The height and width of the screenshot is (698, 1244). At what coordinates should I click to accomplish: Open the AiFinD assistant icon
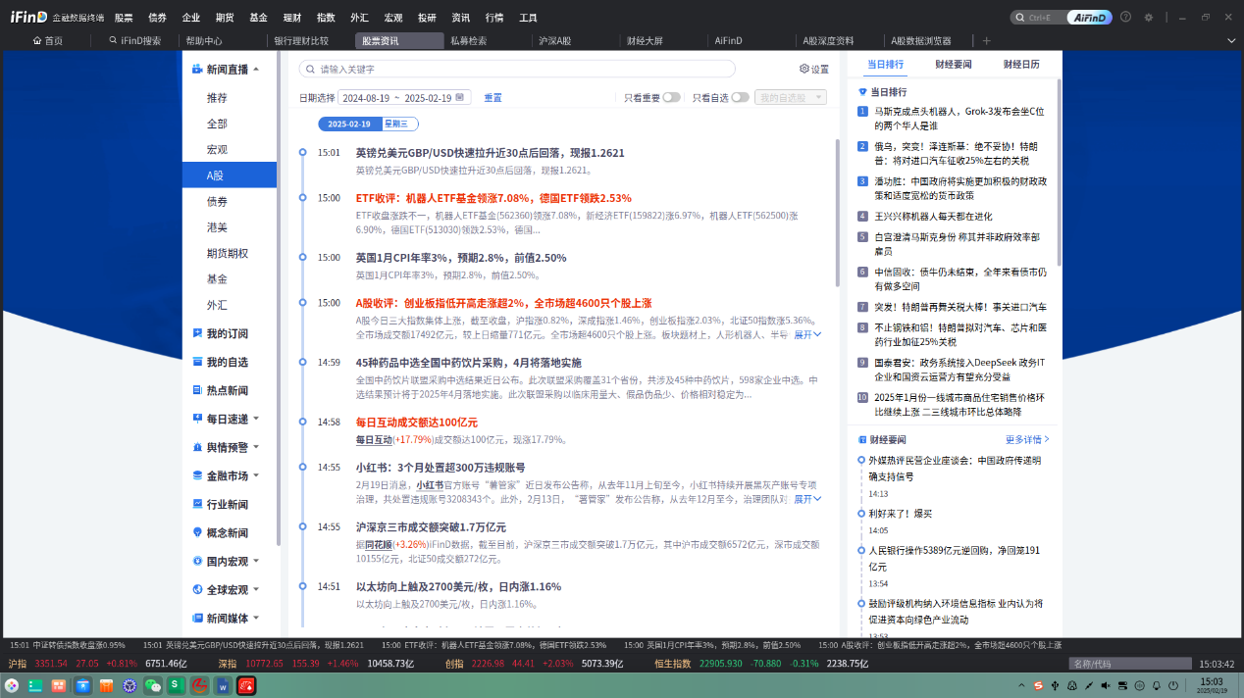1089,17
